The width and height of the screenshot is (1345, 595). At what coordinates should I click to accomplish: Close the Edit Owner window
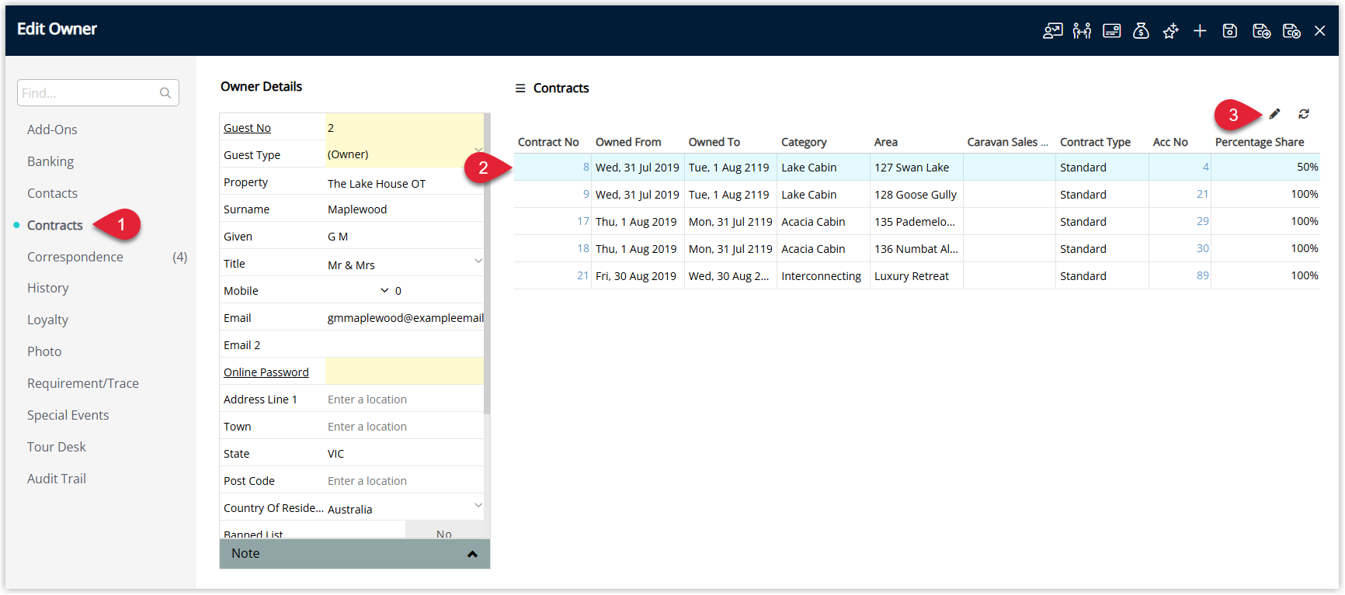click(x=1319, y=31)
